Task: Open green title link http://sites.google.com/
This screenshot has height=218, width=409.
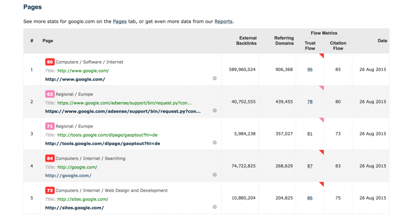Action: click(x=83, y=199)
